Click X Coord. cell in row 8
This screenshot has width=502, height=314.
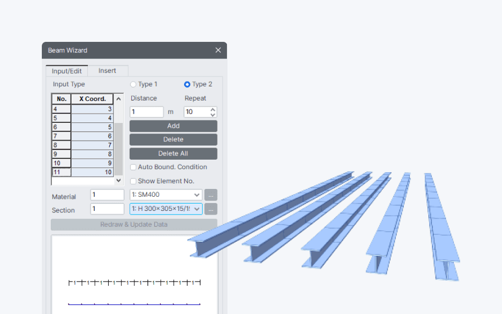(x=92, y=145)
